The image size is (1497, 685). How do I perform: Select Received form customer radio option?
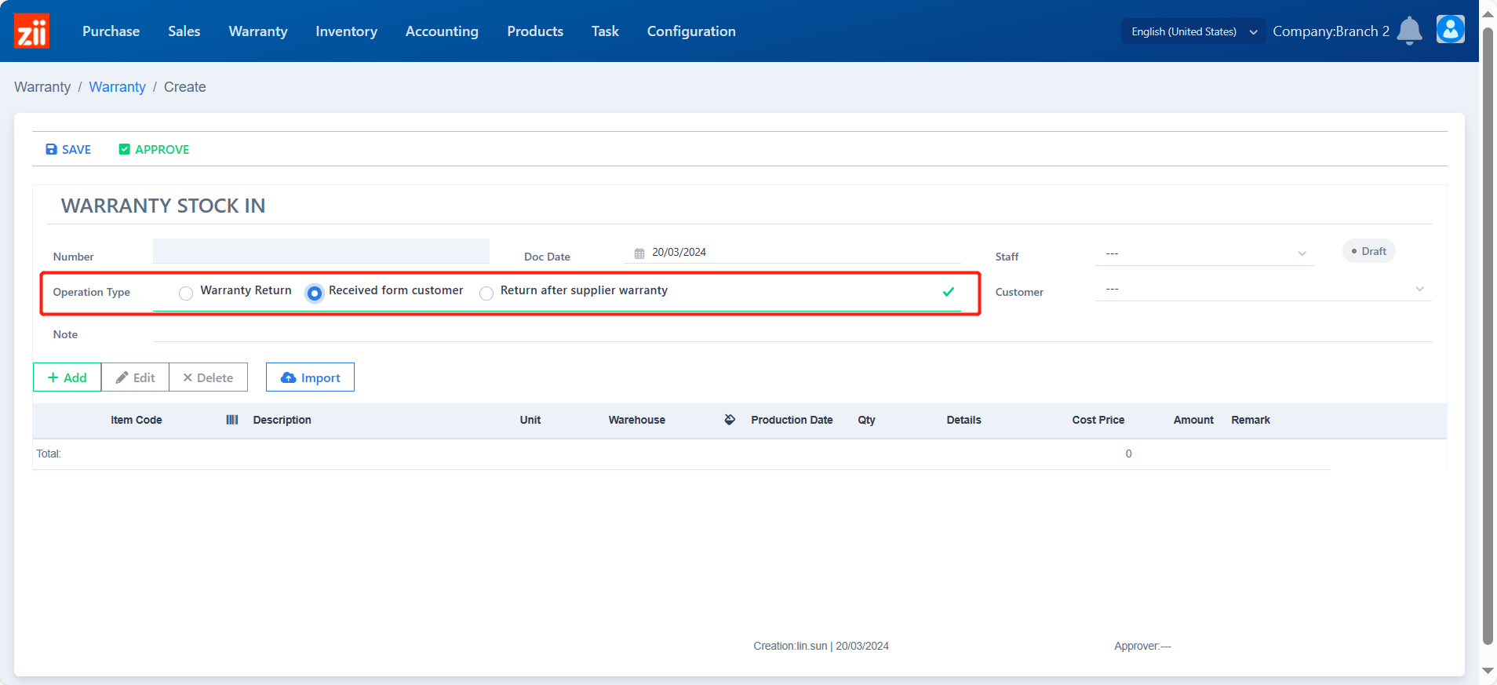314,293
